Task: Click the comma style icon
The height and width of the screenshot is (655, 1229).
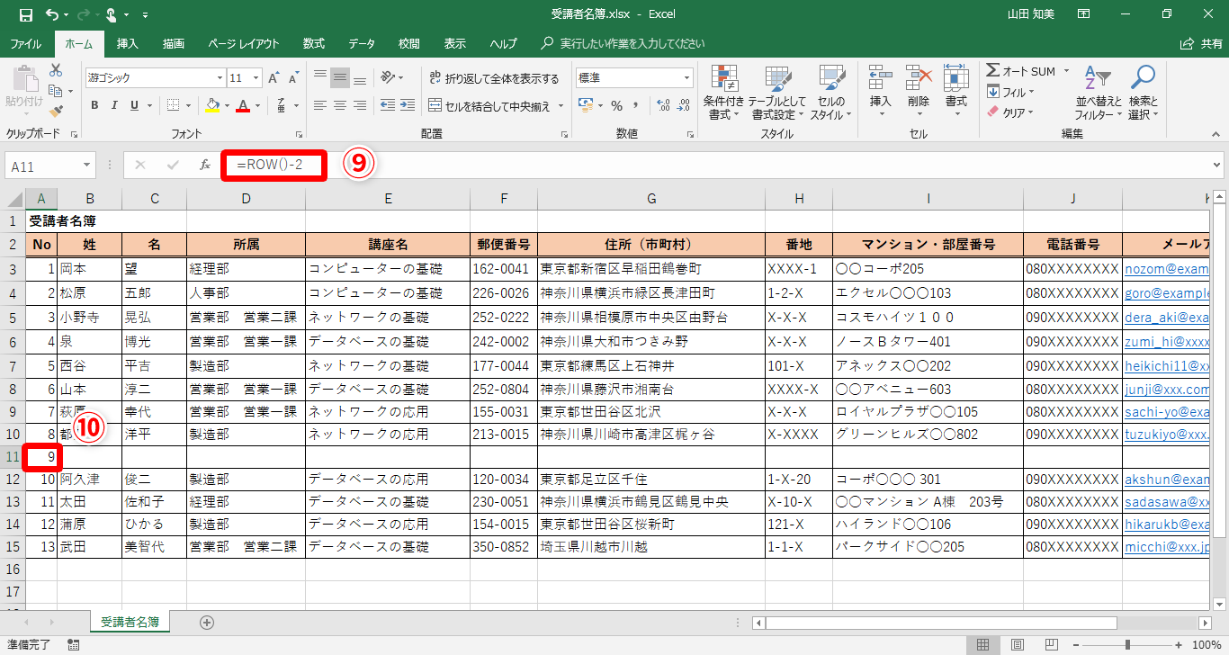Action: (x=638, y=105)
